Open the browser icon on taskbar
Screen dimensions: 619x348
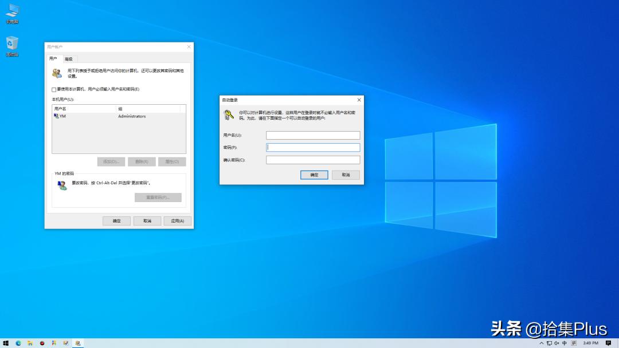[x=18, y=343]
